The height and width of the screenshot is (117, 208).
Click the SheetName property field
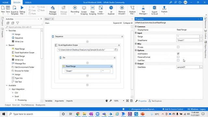pos(188,40)
